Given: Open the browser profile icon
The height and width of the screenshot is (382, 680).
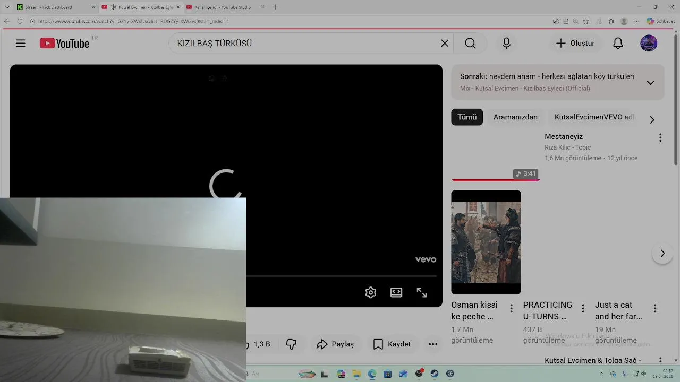Looking at the screenshot, I should pyautogui.click(x=624, y=21).
